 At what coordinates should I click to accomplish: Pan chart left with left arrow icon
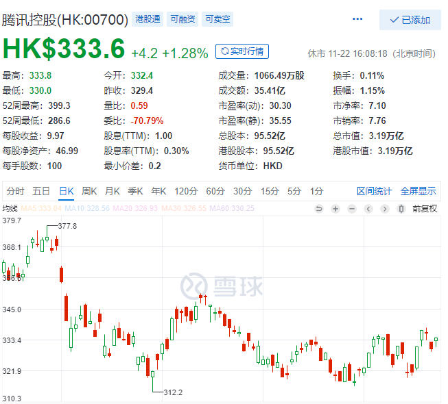click(368, 209)
